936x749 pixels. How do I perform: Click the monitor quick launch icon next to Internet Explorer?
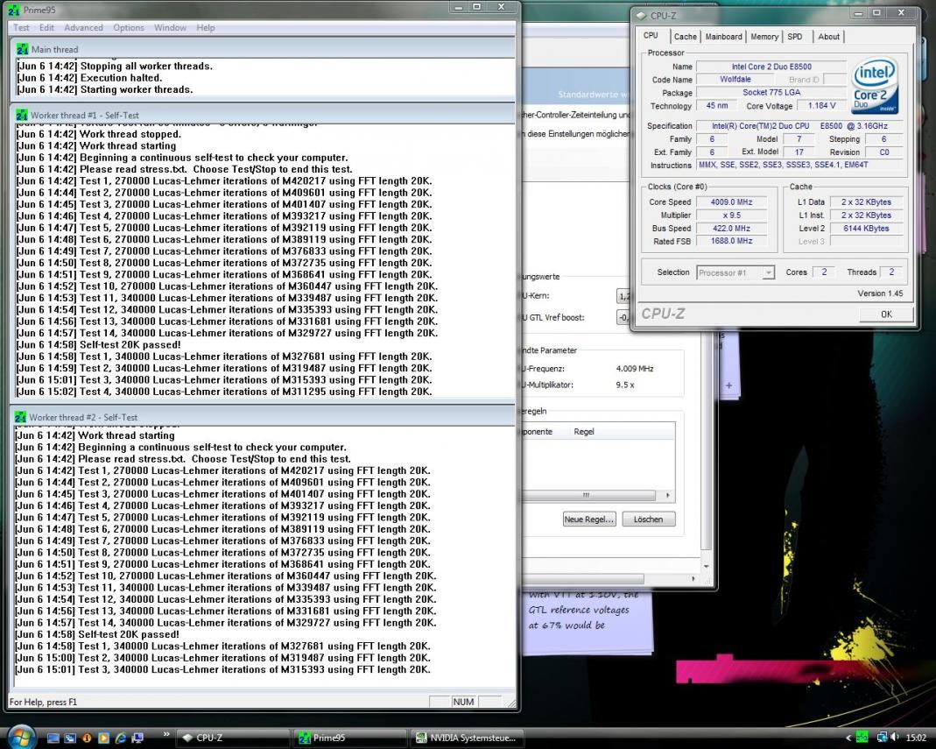(137, 738)
